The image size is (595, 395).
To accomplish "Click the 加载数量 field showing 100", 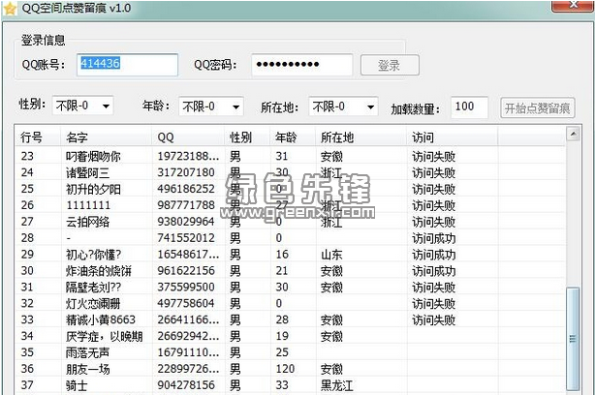I will (x=469, y=107).
